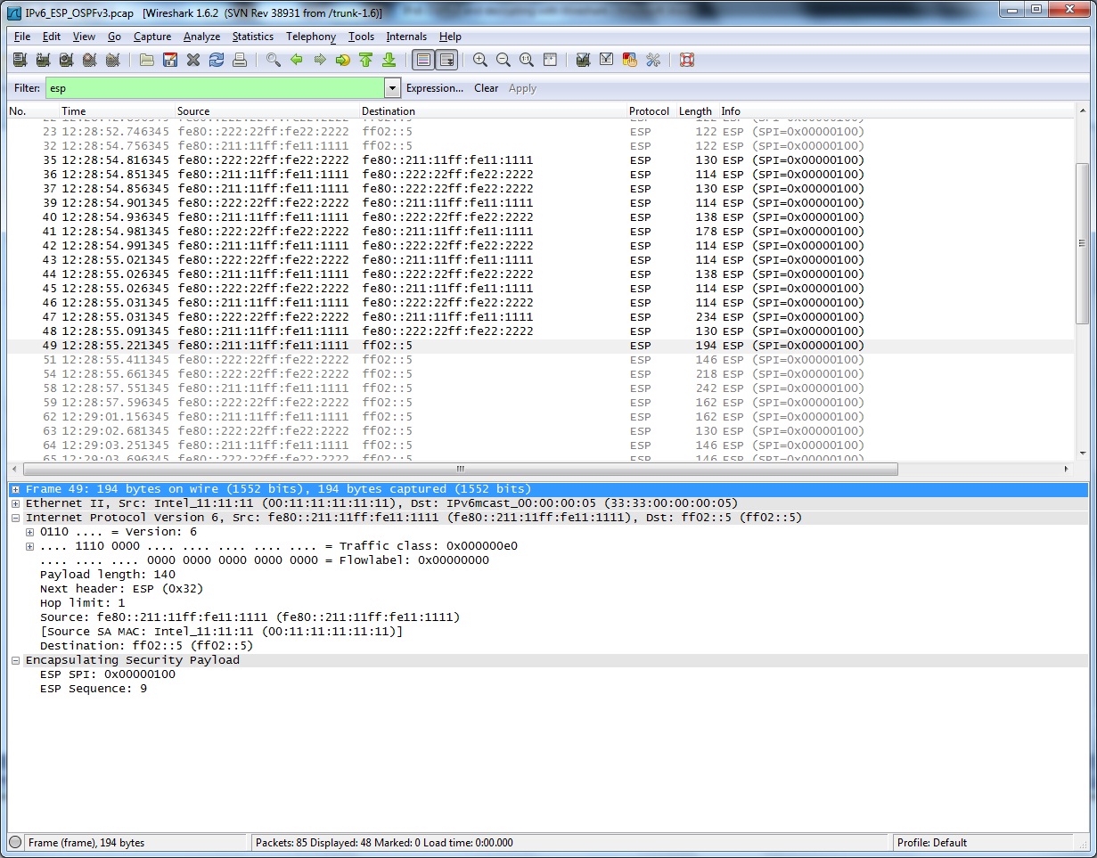Open the coloring rules editor
Image resolution: width=1097 pixels, height=858 pixels.
(630, 60)
